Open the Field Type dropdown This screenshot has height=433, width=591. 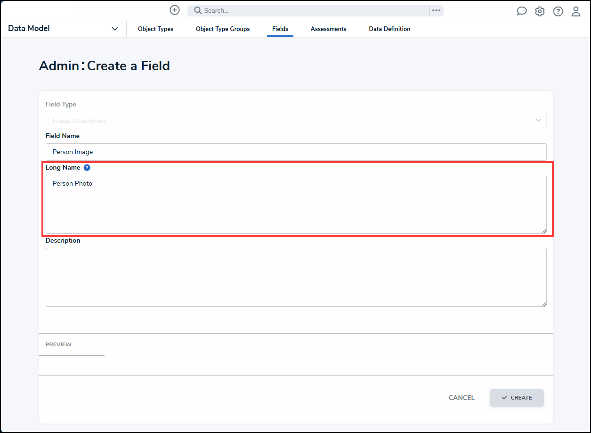[x=296, y=121]
